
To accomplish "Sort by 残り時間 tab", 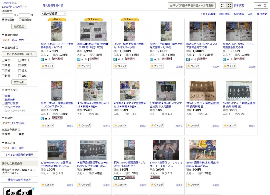I will pyautogui.click(x=262, y=14).
